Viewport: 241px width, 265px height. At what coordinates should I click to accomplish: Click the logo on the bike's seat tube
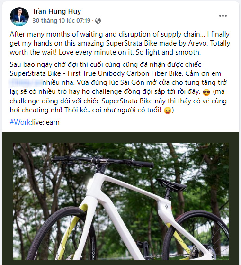pyautogui.click(x=167, y=207)
